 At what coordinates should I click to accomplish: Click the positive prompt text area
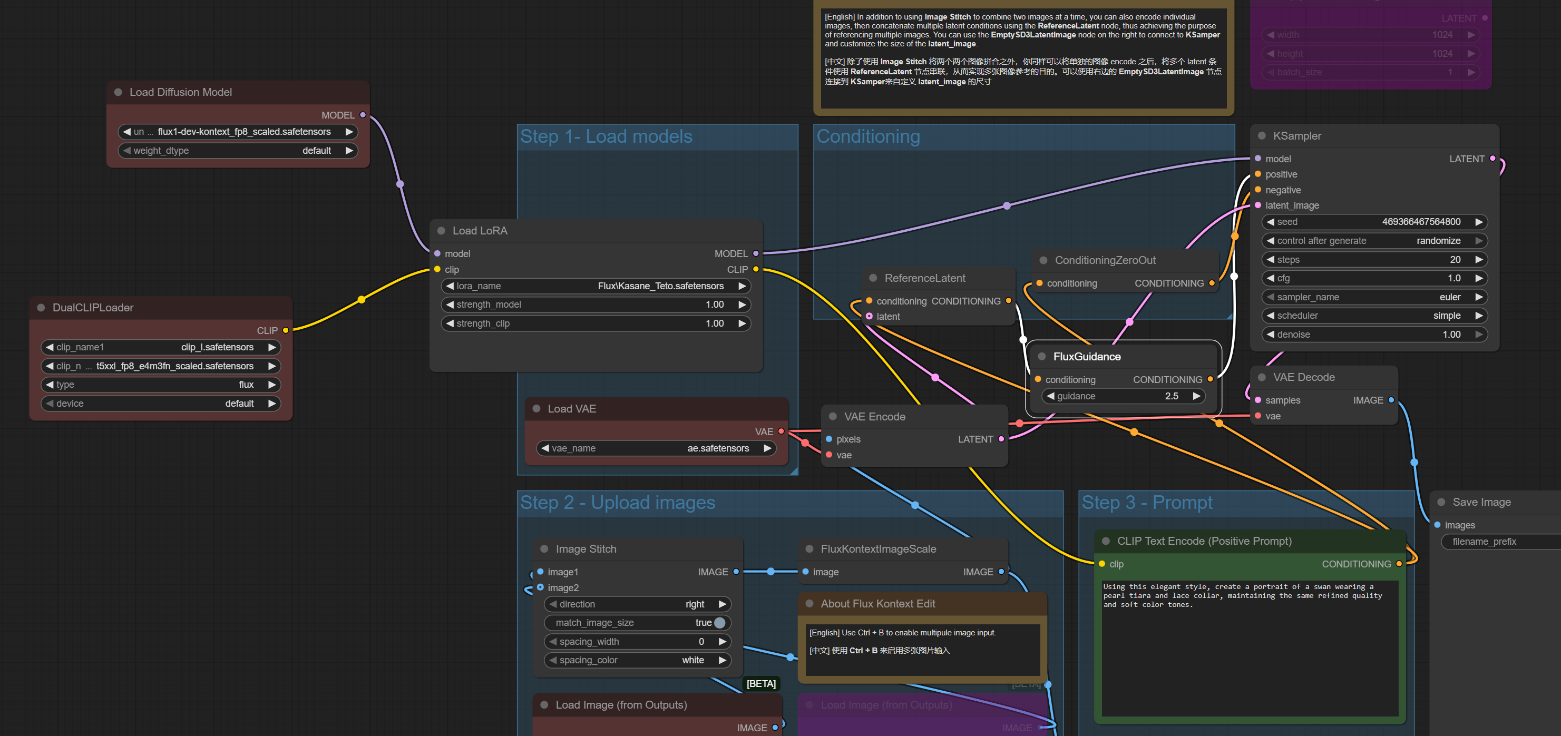click(1250, 649)
